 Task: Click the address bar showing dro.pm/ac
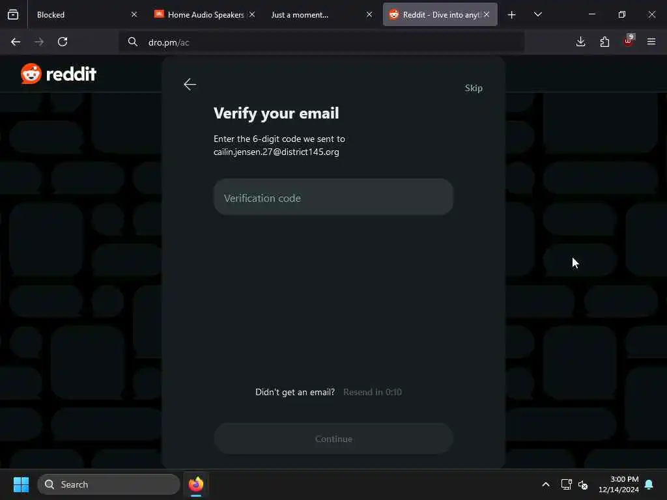(x=322, y=42)
